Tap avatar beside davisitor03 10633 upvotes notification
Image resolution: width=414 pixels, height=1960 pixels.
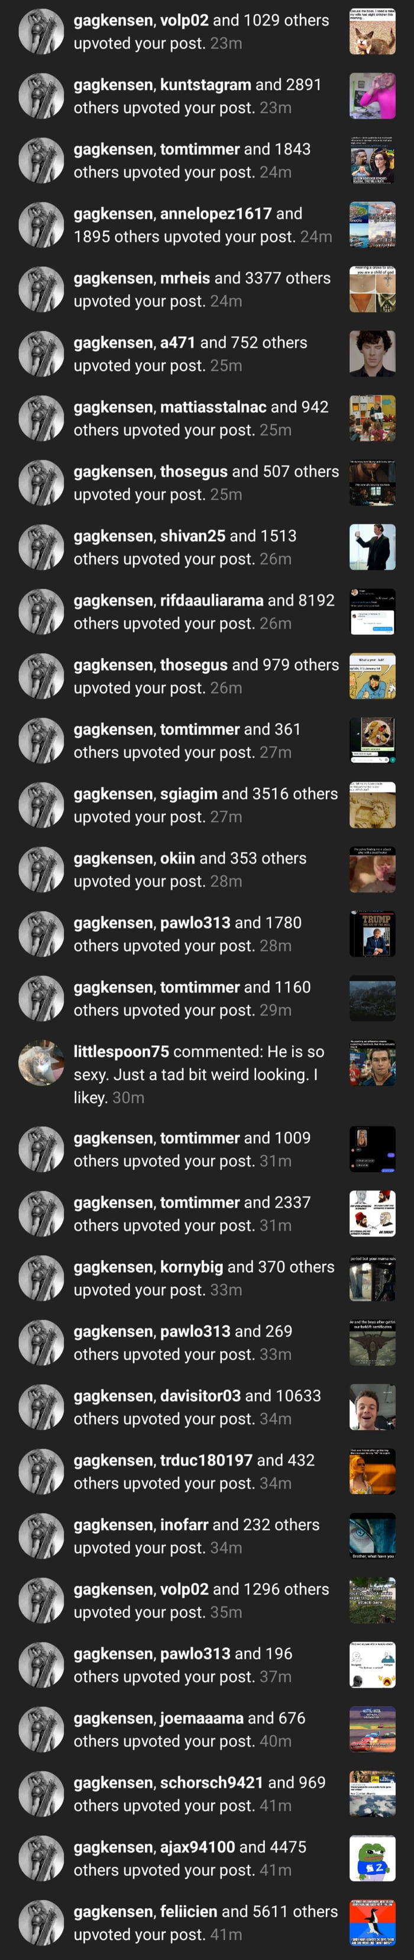tap(41, 1407)
